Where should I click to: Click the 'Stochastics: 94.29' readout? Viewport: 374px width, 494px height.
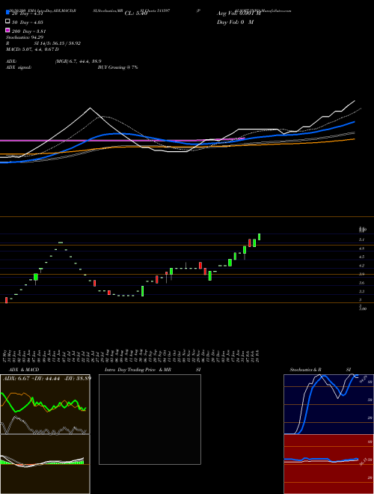pyautogui.click(x=25, y=37)
